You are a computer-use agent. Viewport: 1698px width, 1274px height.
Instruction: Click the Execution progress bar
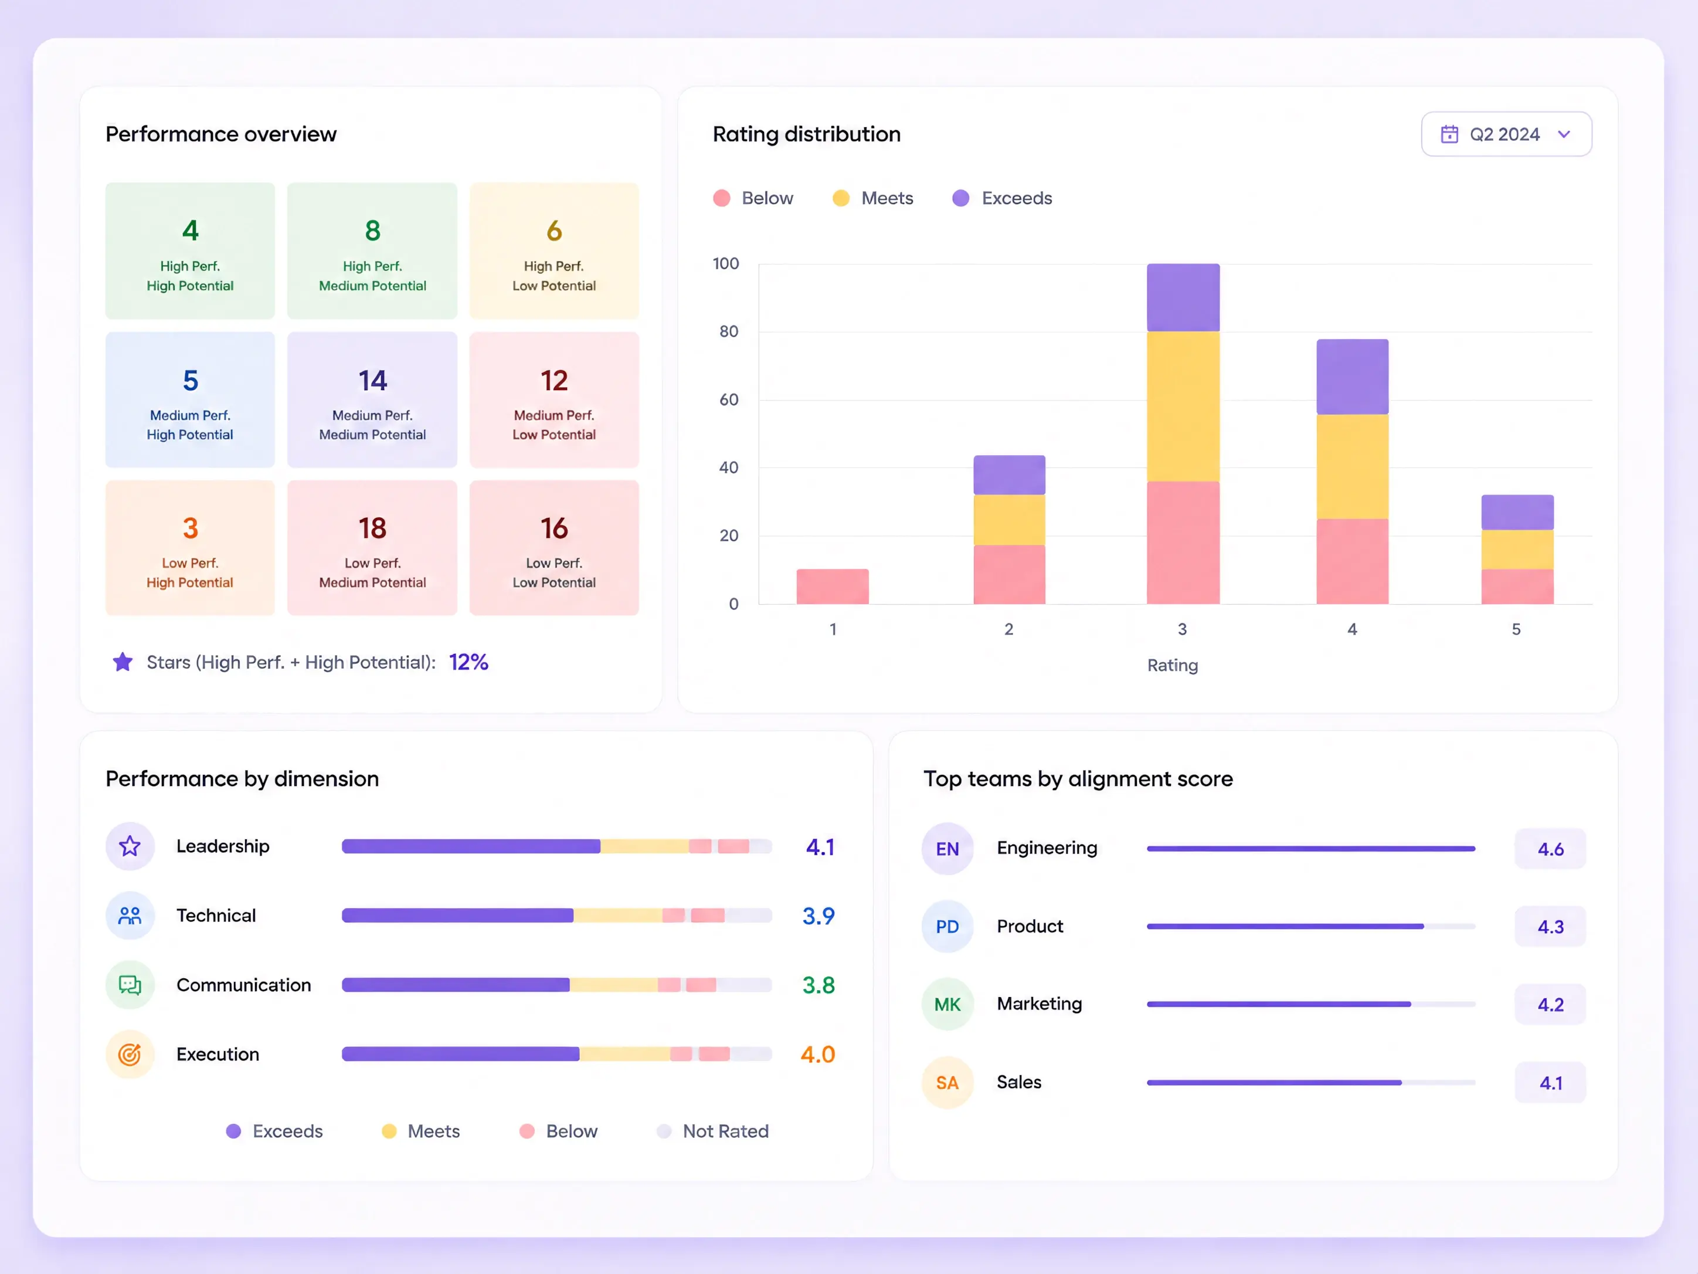(x=556, y=1055)
